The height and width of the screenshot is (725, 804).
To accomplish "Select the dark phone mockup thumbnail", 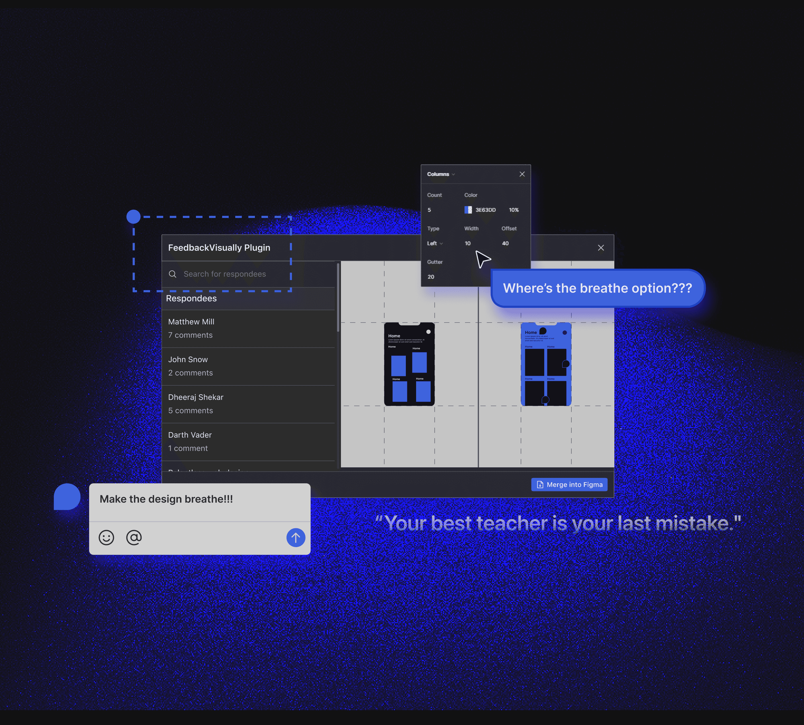I will click(x=409, y=364).
